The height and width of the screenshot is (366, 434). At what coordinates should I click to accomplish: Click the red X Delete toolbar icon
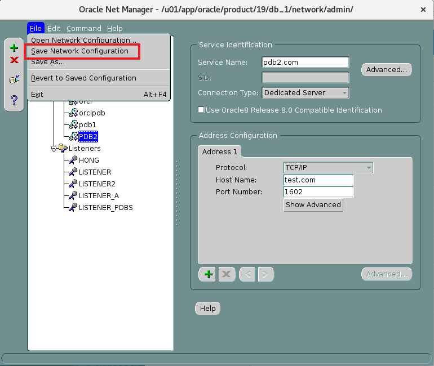[x=14, y=60]
